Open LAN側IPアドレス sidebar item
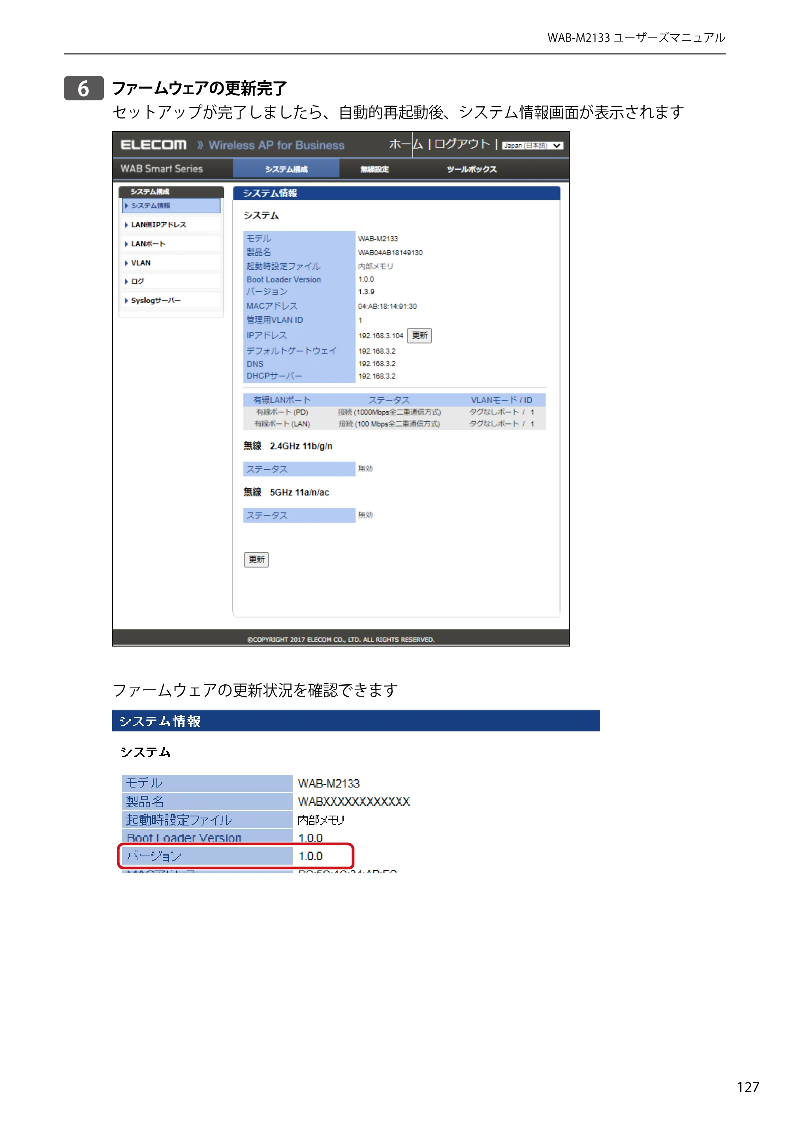 click(171, 225)
